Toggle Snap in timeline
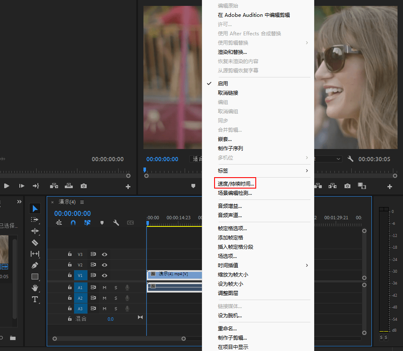Screen dimensions: 403x351 (x=73, y=223)
